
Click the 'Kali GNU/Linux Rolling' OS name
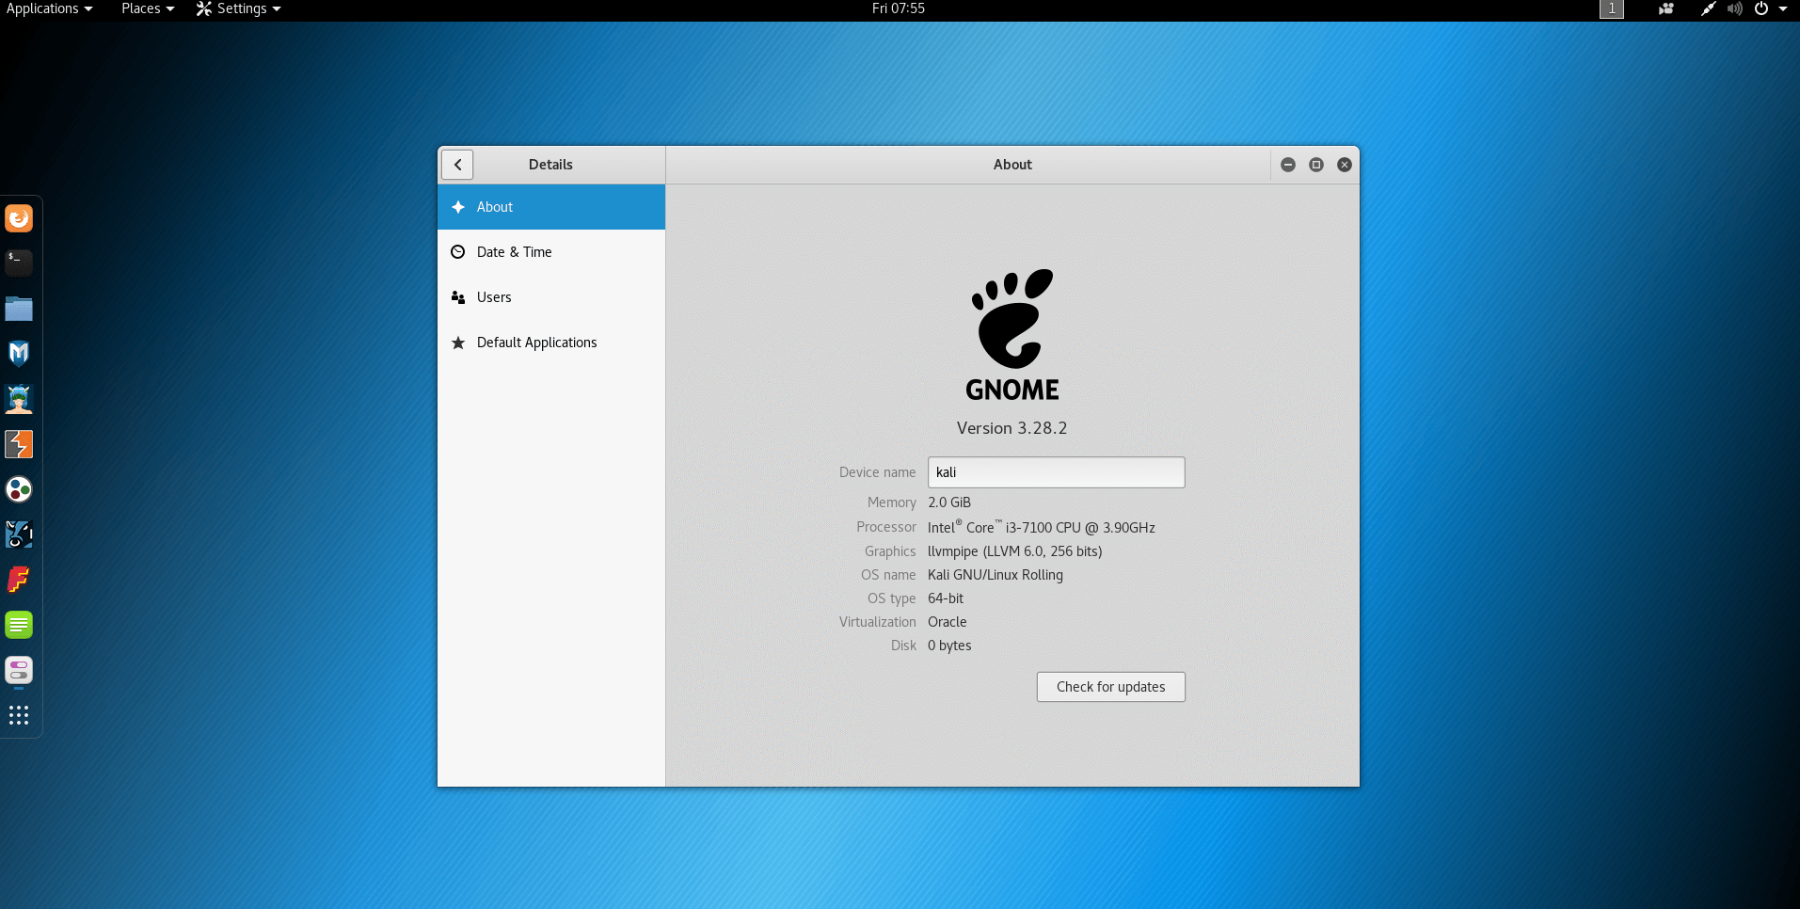(x=996, y=575)
